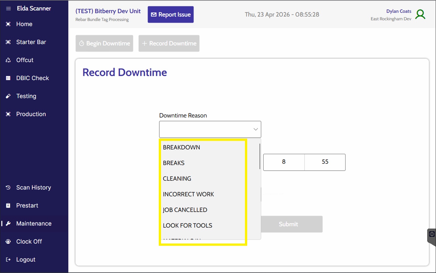Click the Dylan Coats user name
436x273 pixels.
click(399, 11)
